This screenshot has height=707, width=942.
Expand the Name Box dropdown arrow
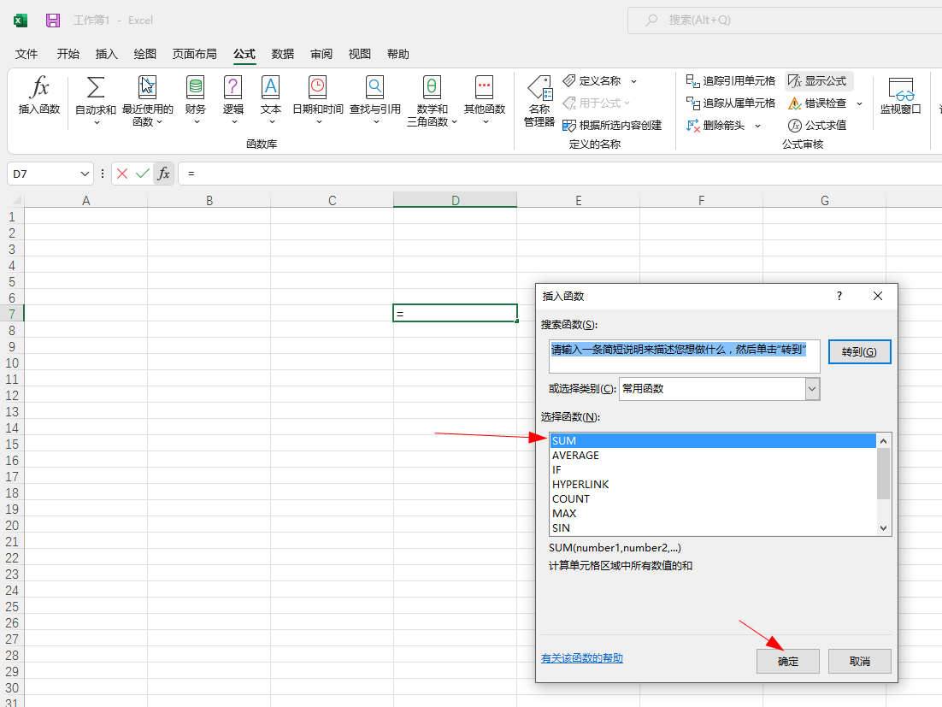(x=85, y=174)
